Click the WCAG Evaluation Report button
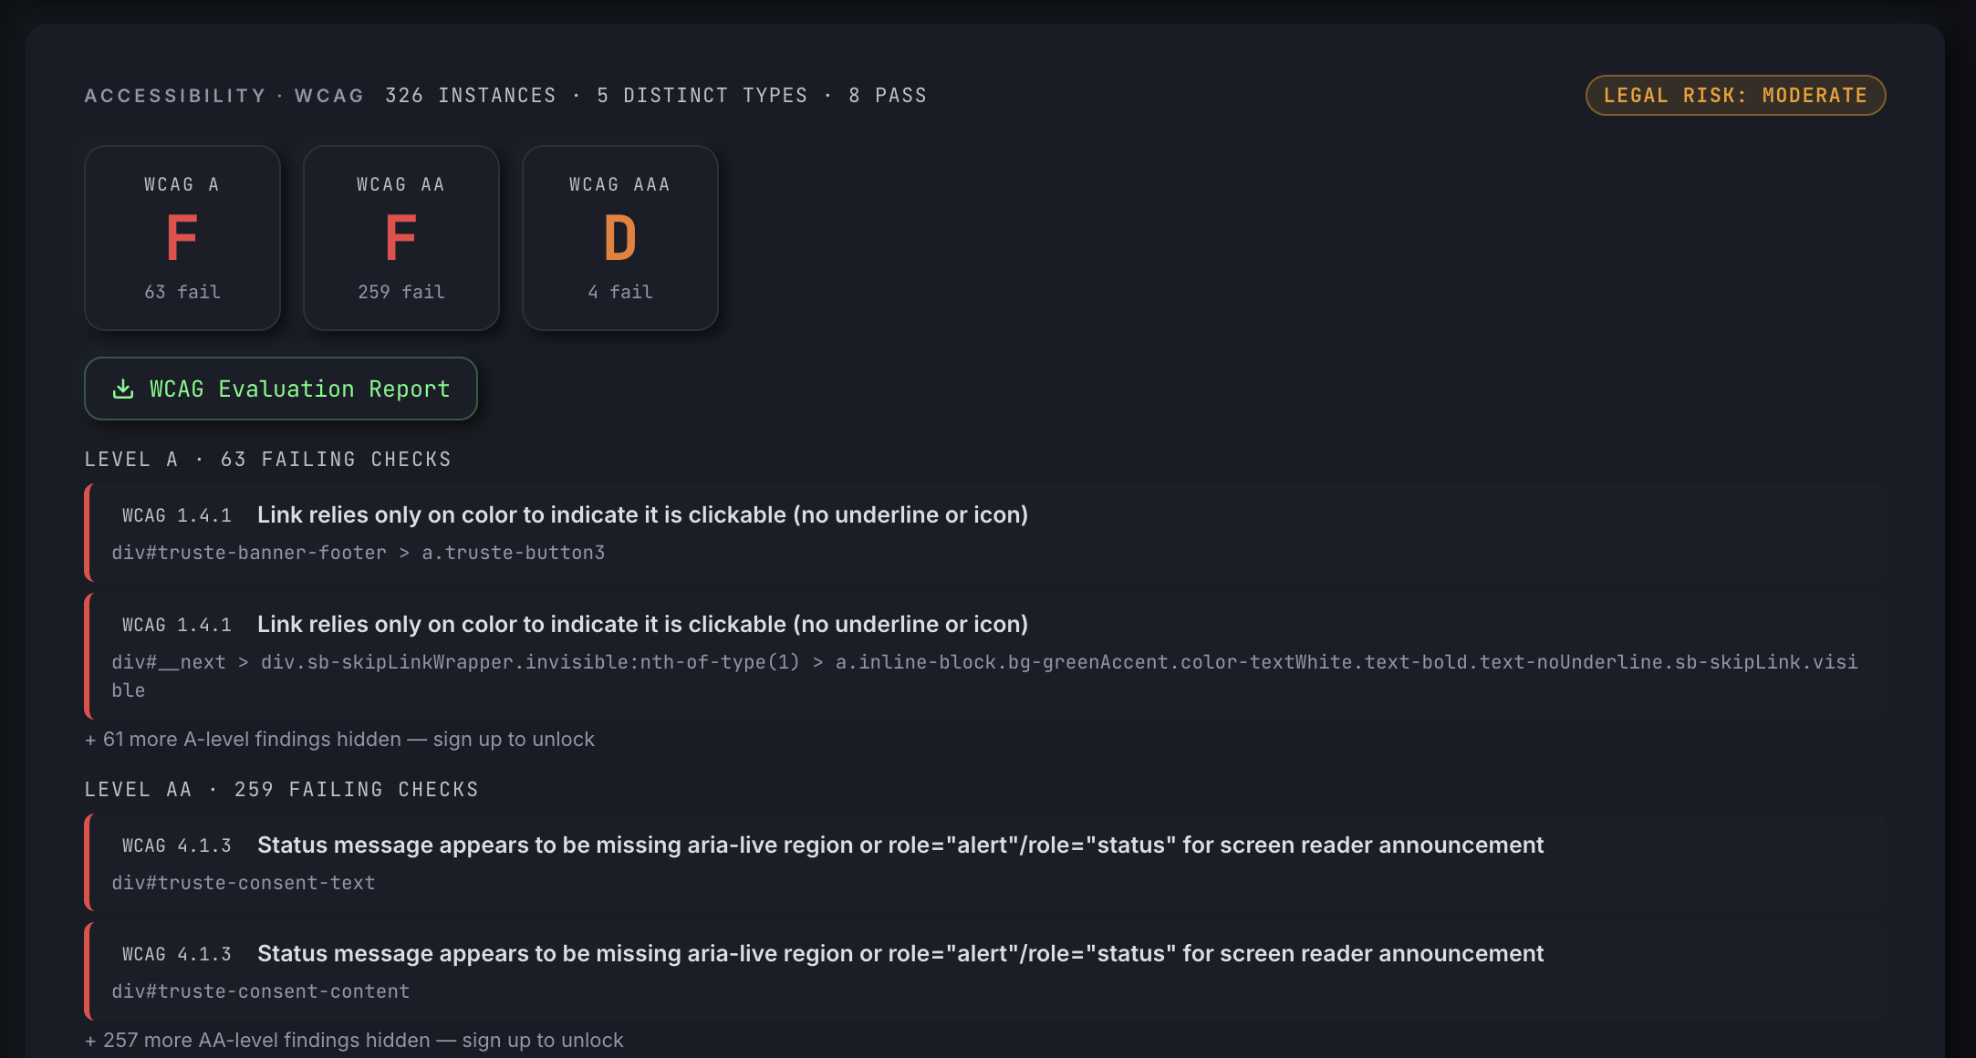Image resolution: width=1976 pixels, height=1058 pixels. pyautogui.click(x=280, y=389)
